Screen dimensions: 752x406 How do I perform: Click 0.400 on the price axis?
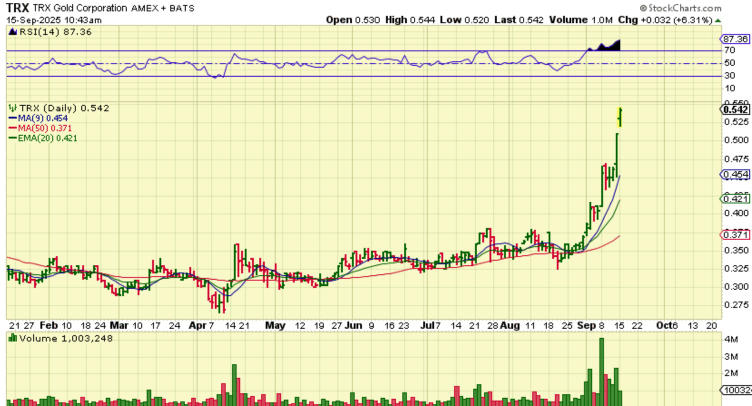(x=736, y=213)
